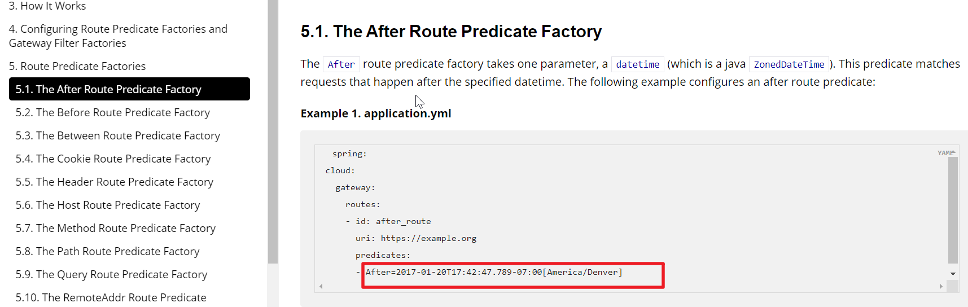Go to "5. Route Predicate Factories" section

click(x=77, y=66)
